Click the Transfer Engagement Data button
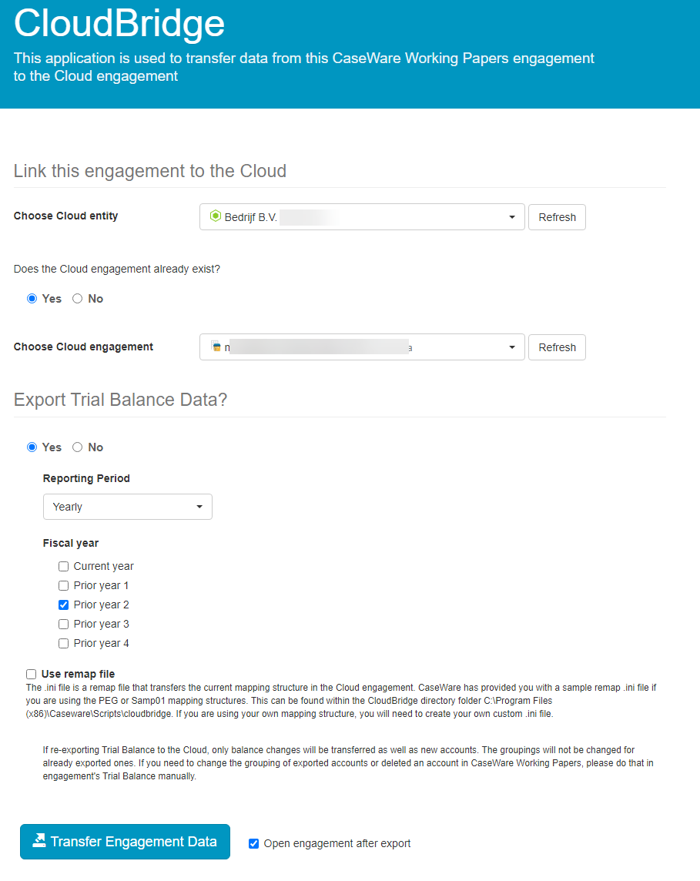This screenshot has height=881, width=700. pyautogui.click(x=126, y=842)
